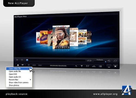Click the ALLPlayer V4.6 title text
Image resolution: width=136 pixels, height=98 pixels.
tap(20, 17)
